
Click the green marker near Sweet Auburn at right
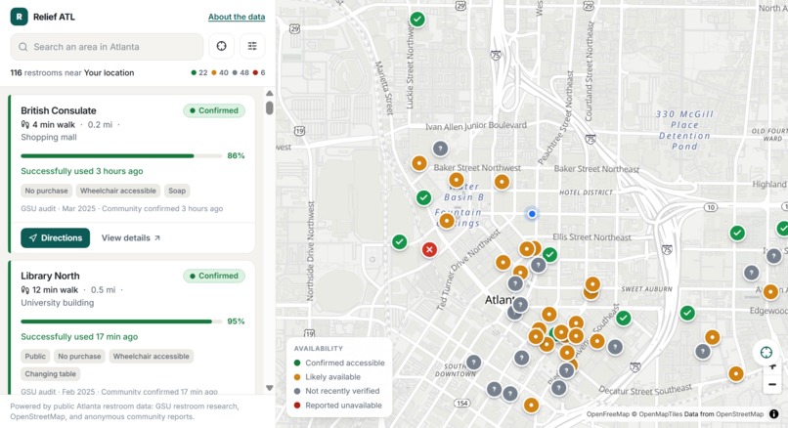point(687,314)
